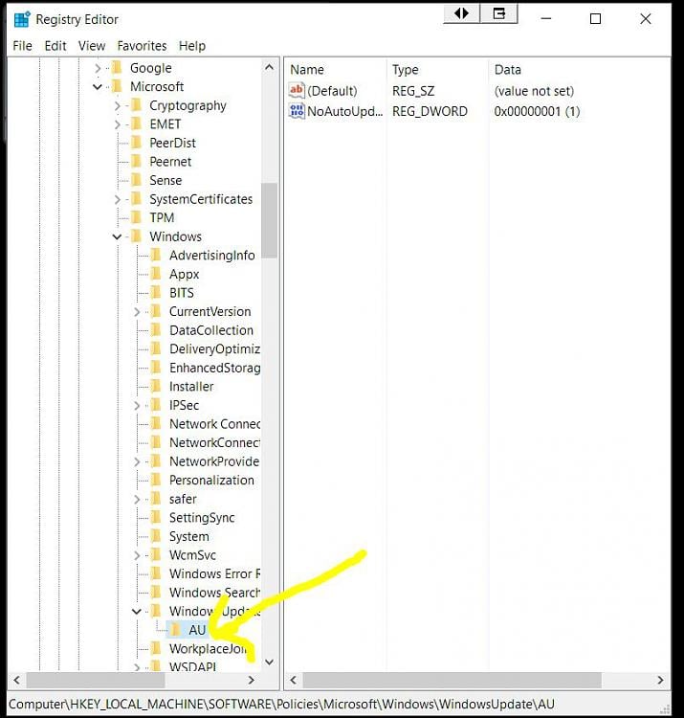This screenshot has width=684, height=718.
Task: Expand the EMET key
Action: point(117,124)
